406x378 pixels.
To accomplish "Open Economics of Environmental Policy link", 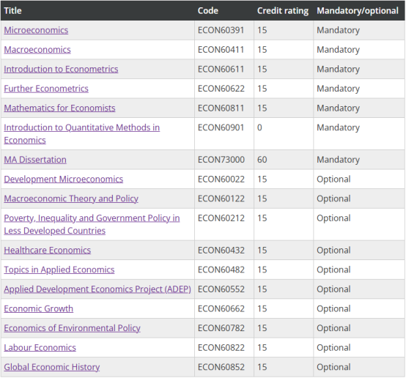I will click(x=73, y=328).
